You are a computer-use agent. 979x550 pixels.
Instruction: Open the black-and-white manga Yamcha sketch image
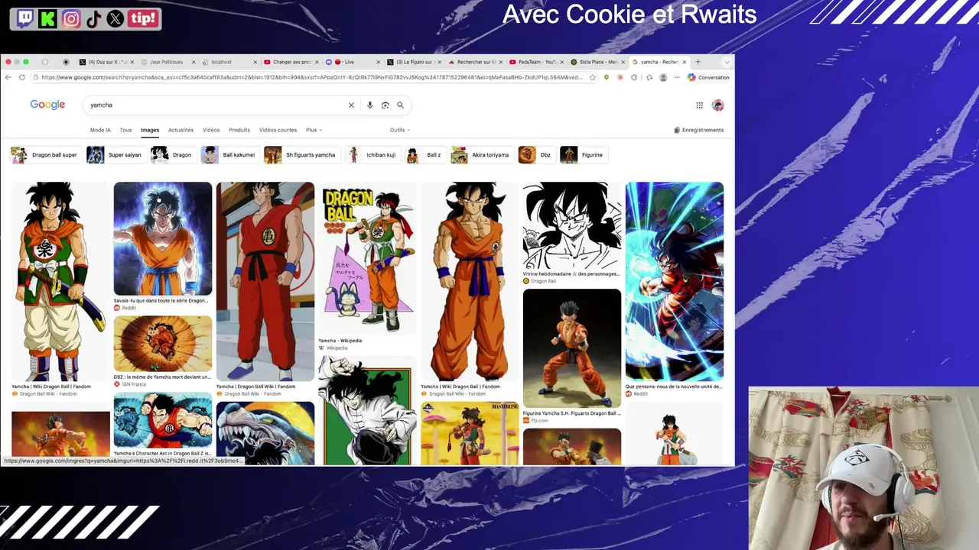click(x=572, y=225)
